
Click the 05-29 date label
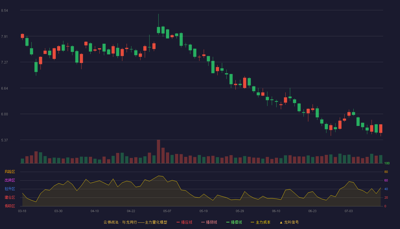point(240,211)
